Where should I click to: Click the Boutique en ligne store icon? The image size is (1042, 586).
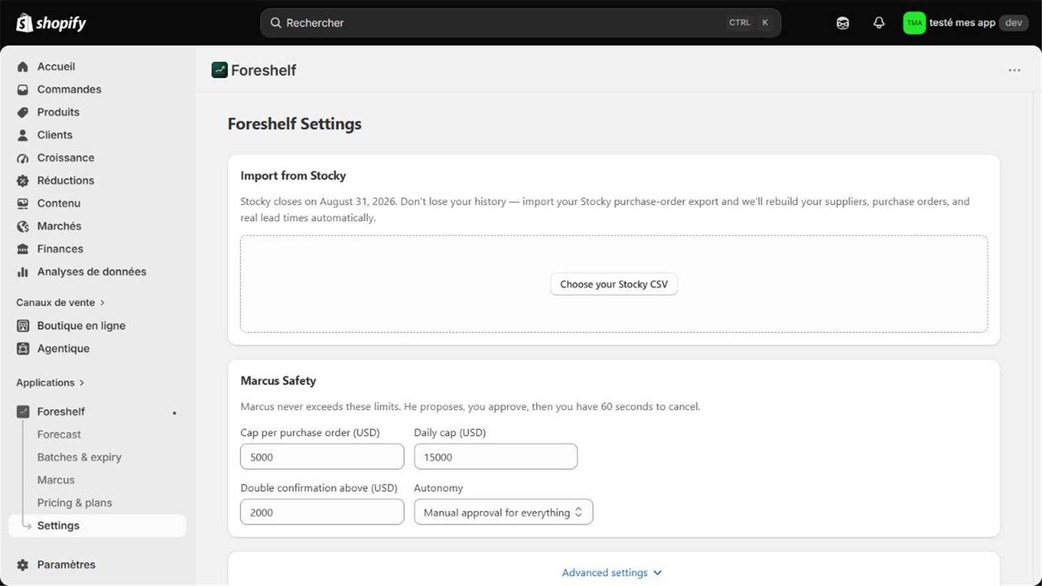click(x=23, y=326)
